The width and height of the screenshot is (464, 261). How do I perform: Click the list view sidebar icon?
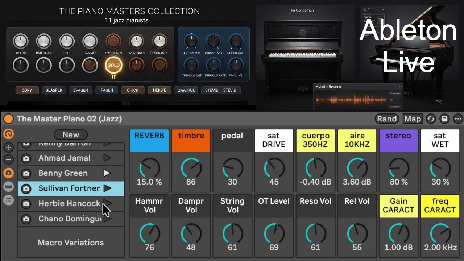8,200
